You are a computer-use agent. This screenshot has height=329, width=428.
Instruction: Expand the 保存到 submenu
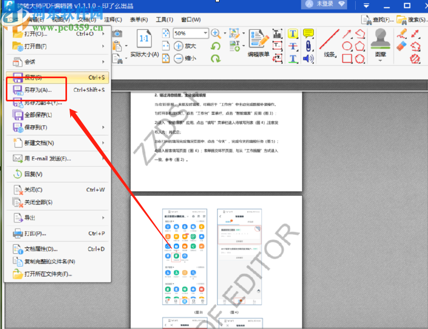pyautogui.click(x=103, y=127)
